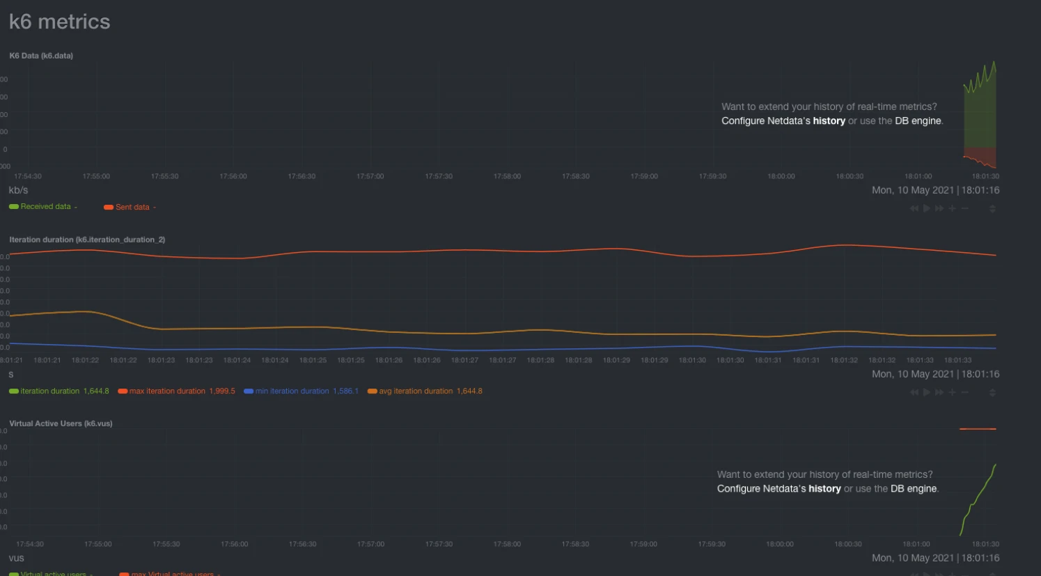Pan the Iteration duration chart left
This screenshot has width=1041, height=576.
coord(914,392)
